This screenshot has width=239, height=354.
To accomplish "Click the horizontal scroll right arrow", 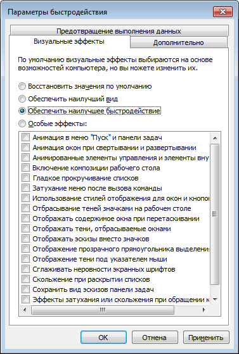I will point(204,310).
